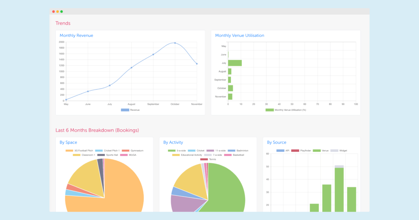This screenshot has width=419, height=220.
Task: Click the May label in the utilisation chart
Action: (x=224, y=46)
